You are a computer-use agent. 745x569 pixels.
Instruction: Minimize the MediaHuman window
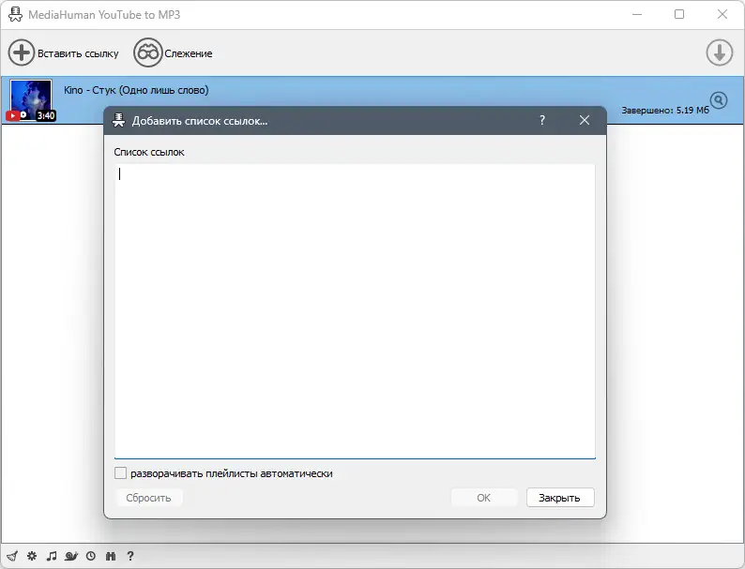point(637,14)
